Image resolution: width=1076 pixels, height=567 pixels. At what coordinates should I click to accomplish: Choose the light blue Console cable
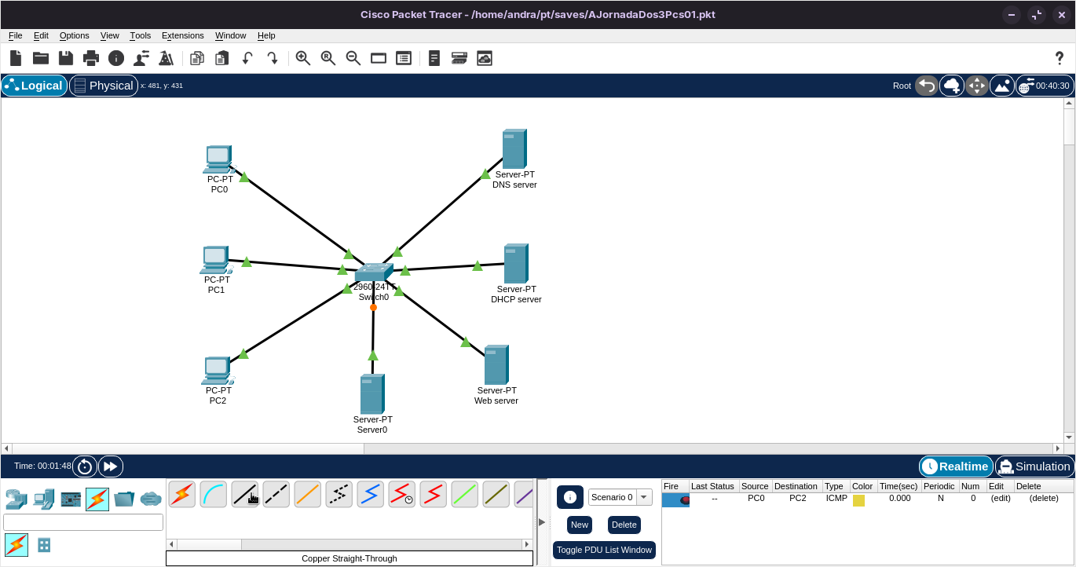pyautogui.click(x=214, y=494)
